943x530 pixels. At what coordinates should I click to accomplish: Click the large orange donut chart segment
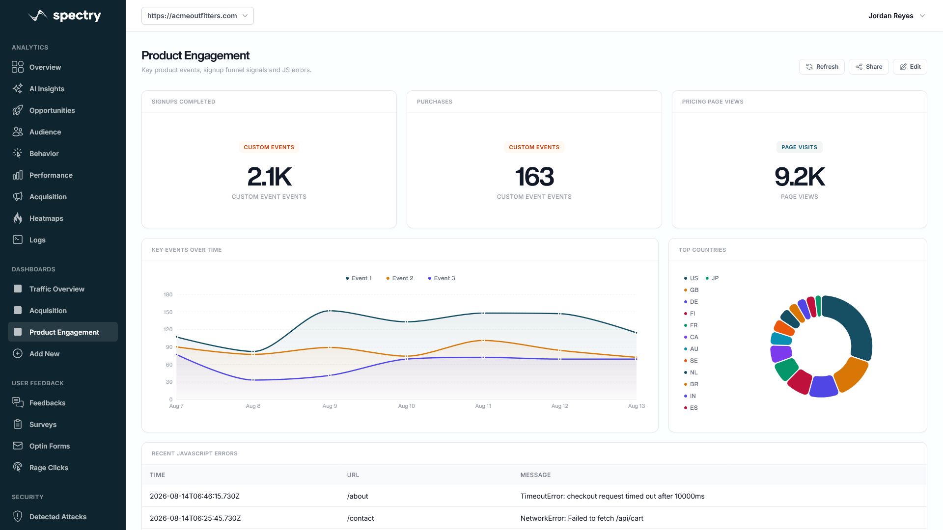[x=852, y=375]
